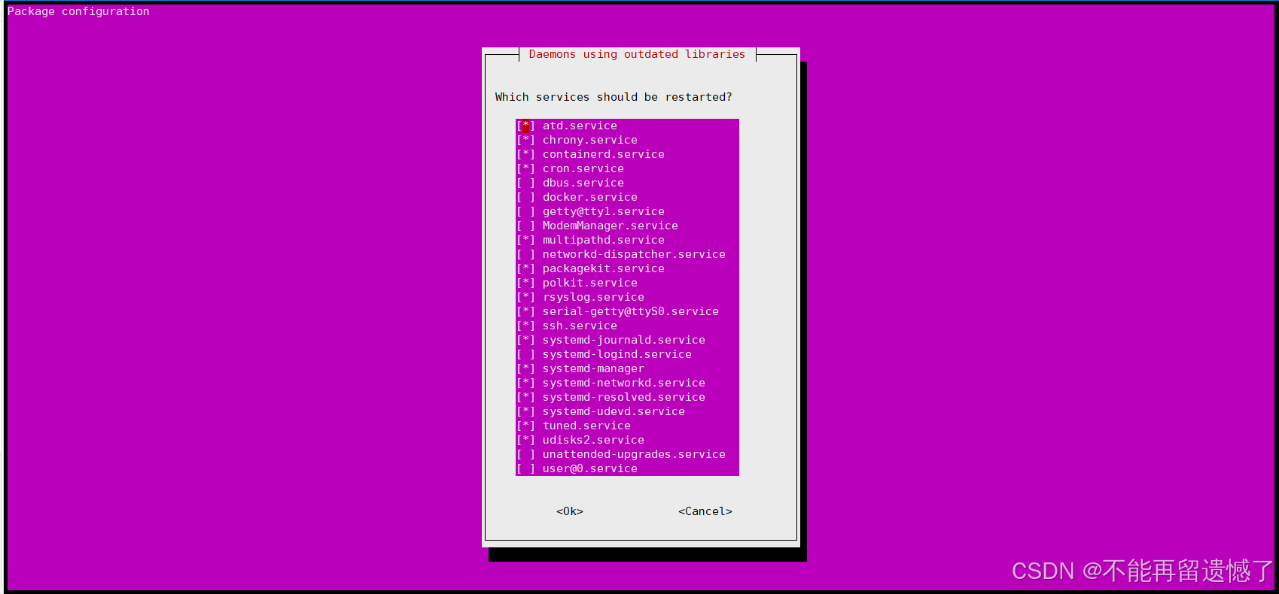Uncheck tuned.service checkbox

pyautogui.click(x=525, y=426)
